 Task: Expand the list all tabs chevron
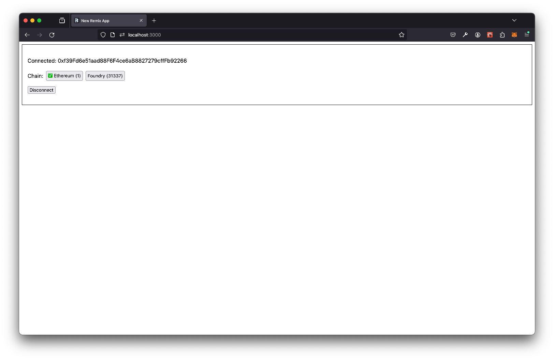[x=514, y=20]
